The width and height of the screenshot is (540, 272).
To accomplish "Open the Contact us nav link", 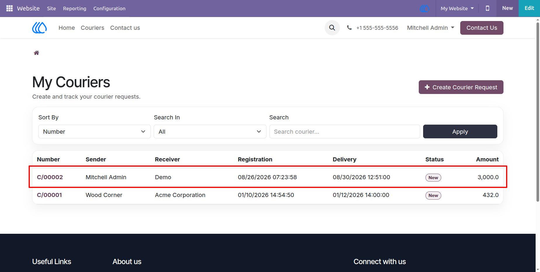I will pyautogui.click(x=125, y=28).
